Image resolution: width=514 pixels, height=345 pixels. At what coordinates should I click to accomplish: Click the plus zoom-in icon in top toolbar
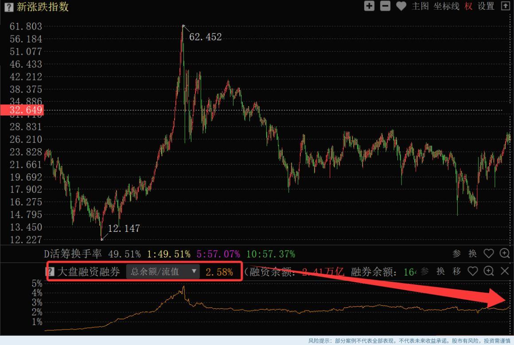tap(369, 6)
